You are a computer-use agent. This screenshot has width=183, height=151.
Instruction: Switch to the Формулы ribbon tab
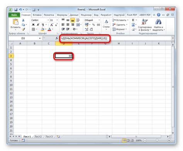click(x=62, y=15)
